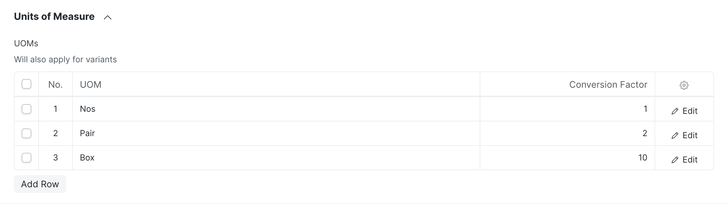The height and width of the screenshot is (204, 728).
Task: Click the pencil icon for the Nos row
Action: (x=675, y=111)
